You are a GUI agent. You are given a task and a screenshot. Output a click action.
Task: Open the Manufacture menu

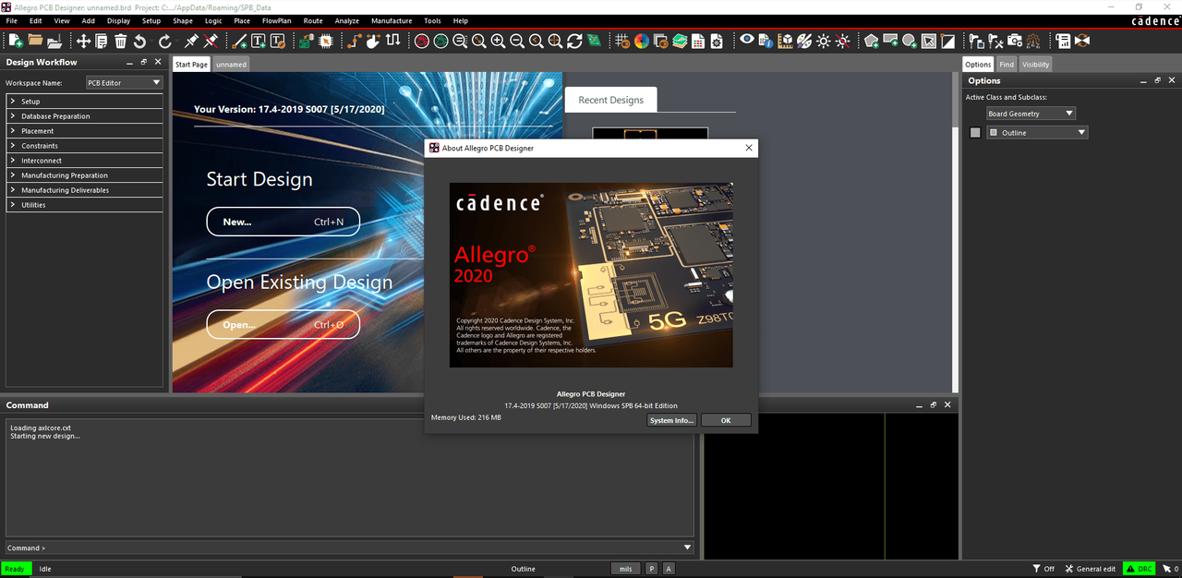click(392, 20)
